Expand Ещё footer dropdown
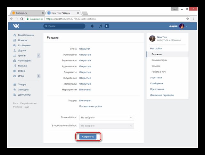 click(28, 107)
